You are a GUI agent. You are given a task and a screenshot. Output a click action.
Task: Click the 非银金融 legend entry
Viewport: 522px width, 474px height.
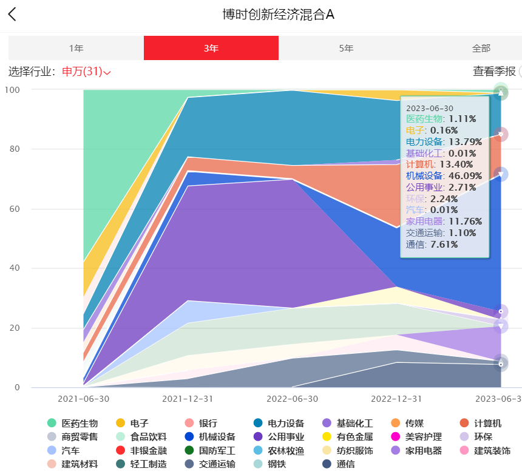141,450
